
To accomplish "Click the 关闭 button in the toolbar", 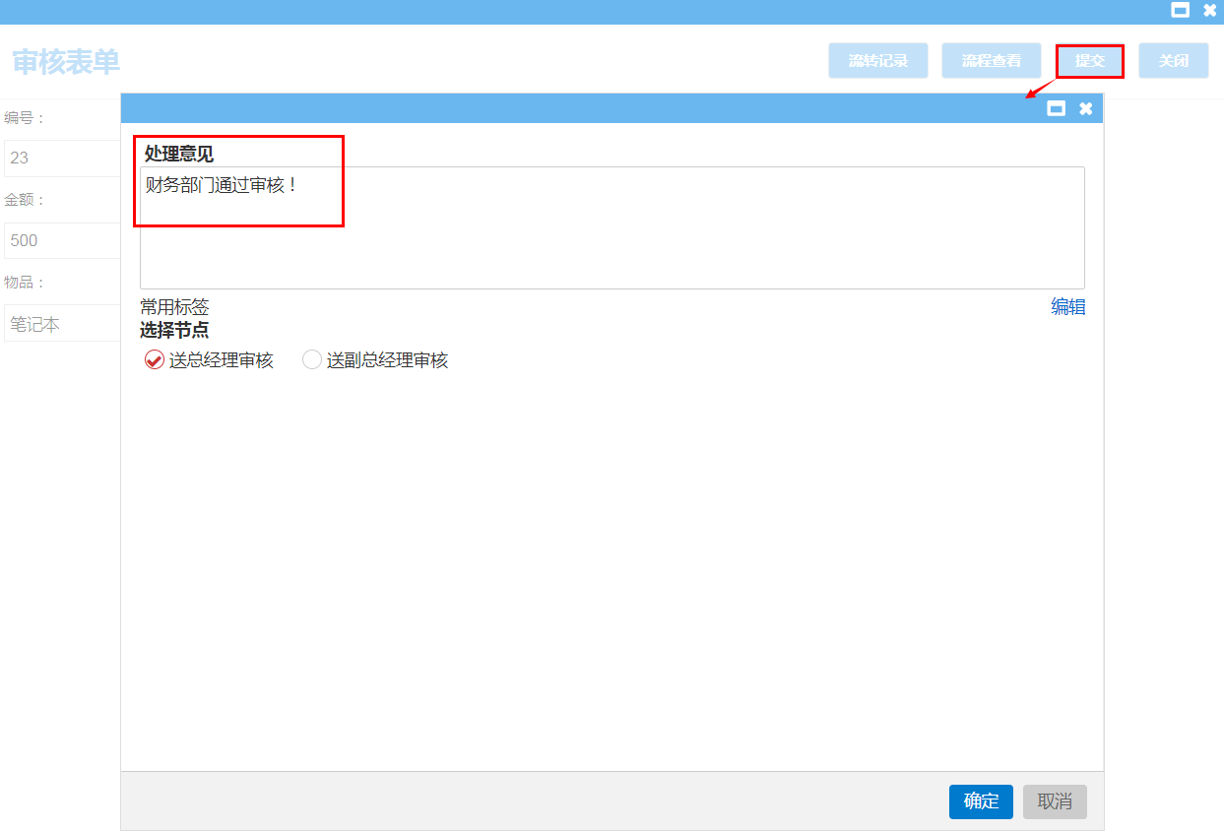I will tap(1173, 61).
